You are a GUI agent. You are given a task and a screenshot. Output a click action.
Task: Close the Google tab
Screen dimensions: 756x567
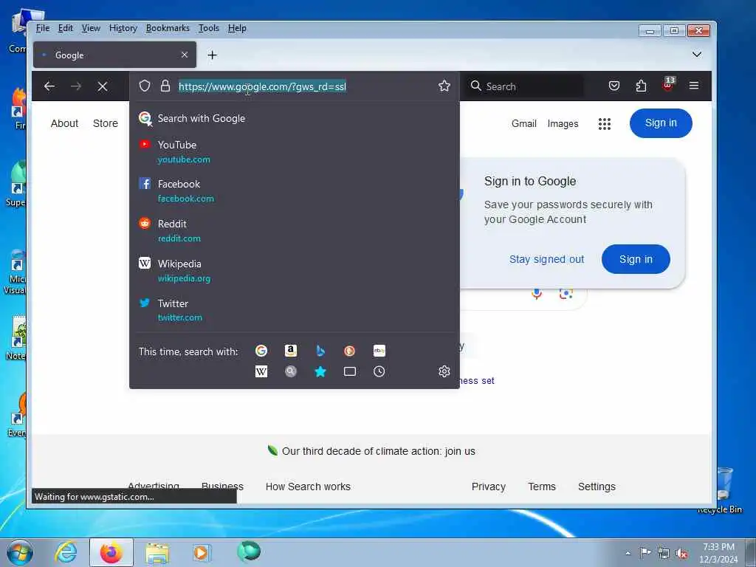tap(184, 55)
